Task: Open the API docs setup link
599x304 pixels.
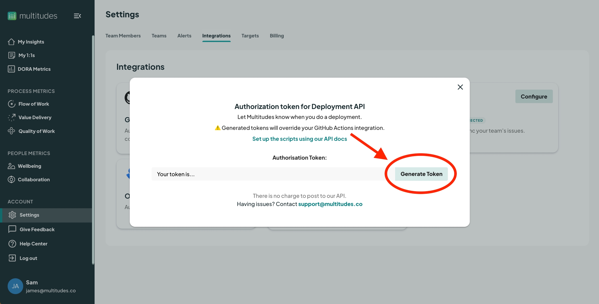Action: tap(299, 139)
